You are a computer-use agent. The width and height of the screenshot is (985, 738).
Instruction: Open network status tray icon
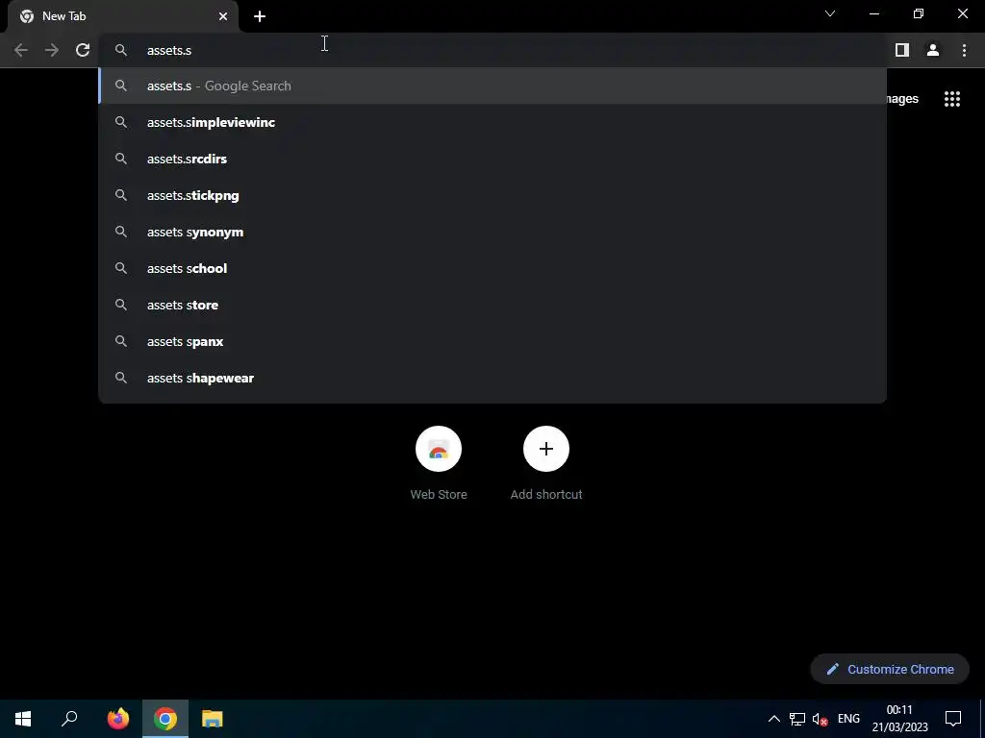(x=797, y=719)
